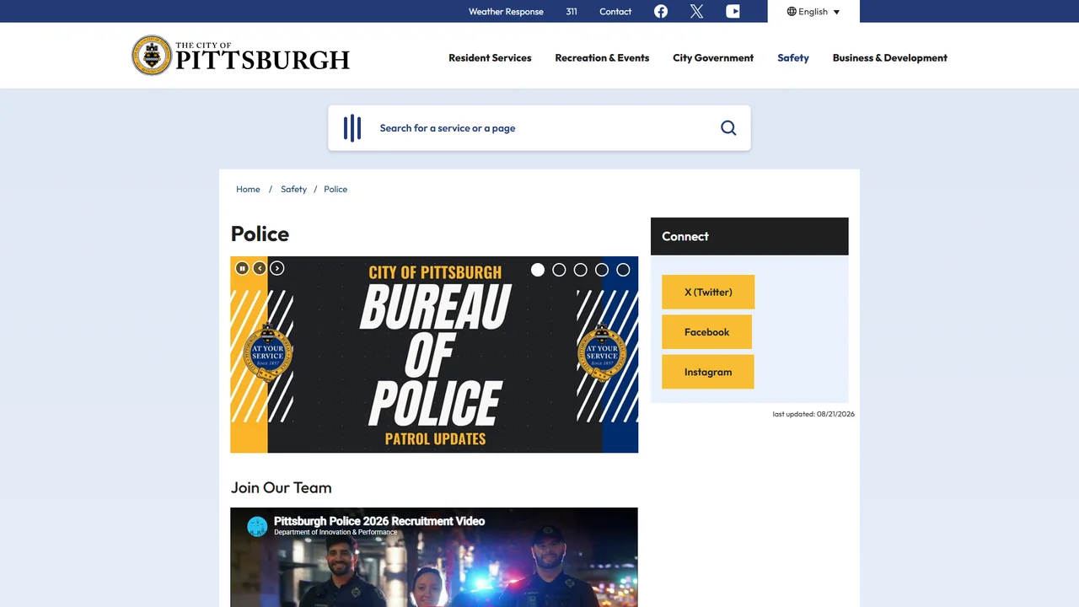
Task: Go to Safety breadcrumb link
Action: tap(293, 189)
